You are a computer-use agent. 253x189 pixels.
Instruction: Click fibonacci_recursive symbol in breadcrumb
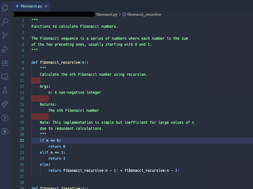pyautogui.click(x=144, y=14)
